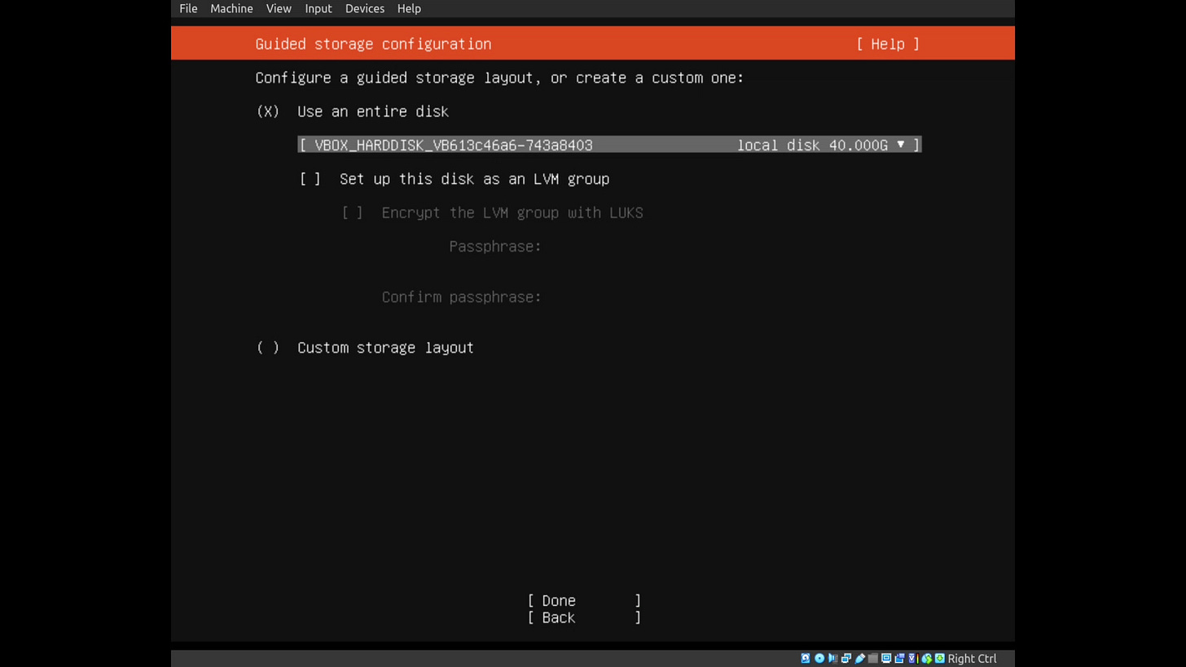Click the optical drive status icon
Image resolution: width=1186 pixels, height=667 pixels.
click(819, 658)
